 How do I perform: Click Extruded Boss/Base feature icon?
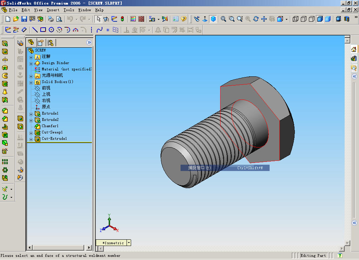[x=5, y=43]
